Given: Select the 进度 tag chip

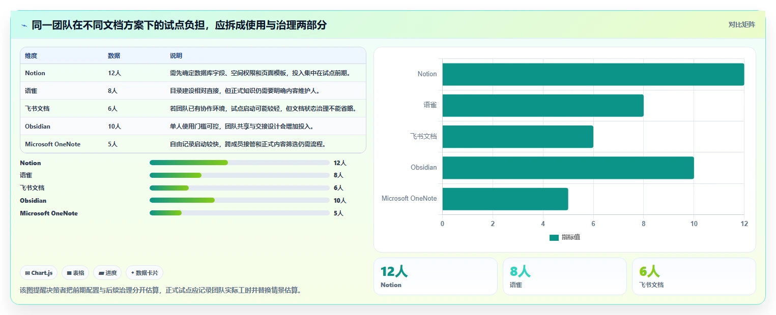Looking at the screenshot, I should click(107, 273).
